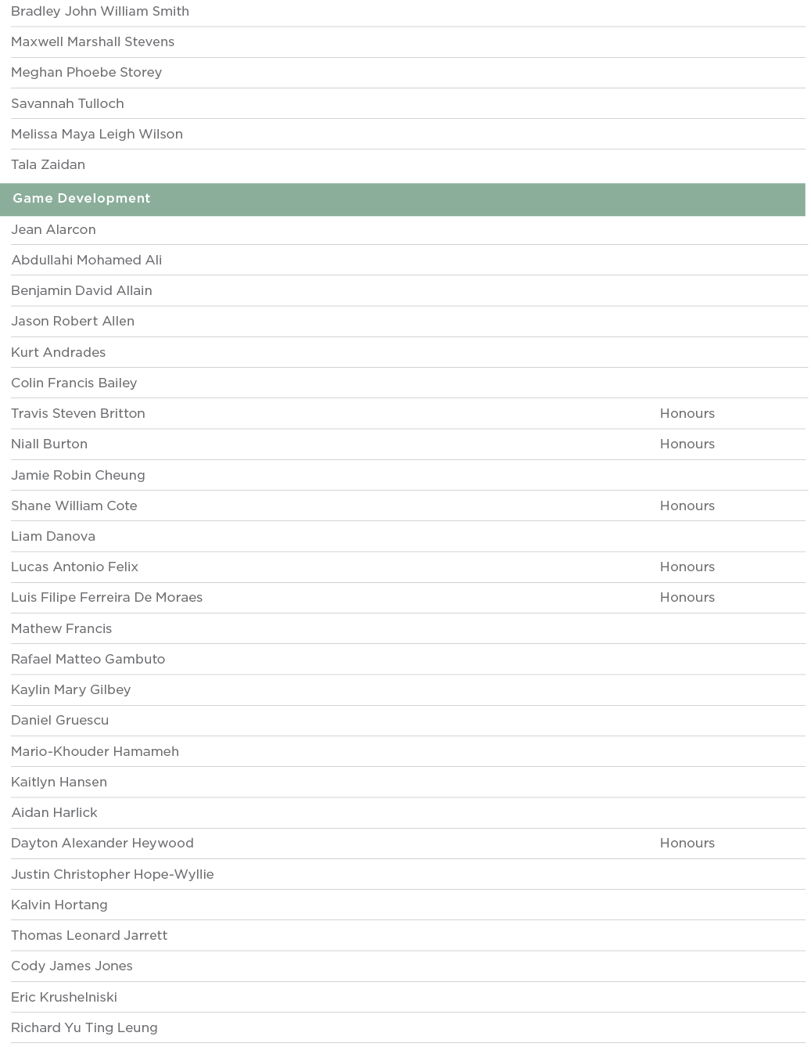
Task: Select Kaylin Mary Gilbey entry
Action: coord(70,689)
